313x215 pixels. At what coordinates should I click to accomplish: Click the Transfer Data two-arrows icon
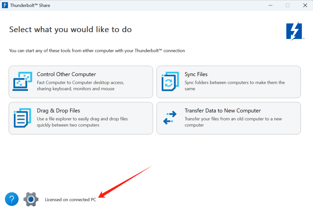tap(170, 117)
